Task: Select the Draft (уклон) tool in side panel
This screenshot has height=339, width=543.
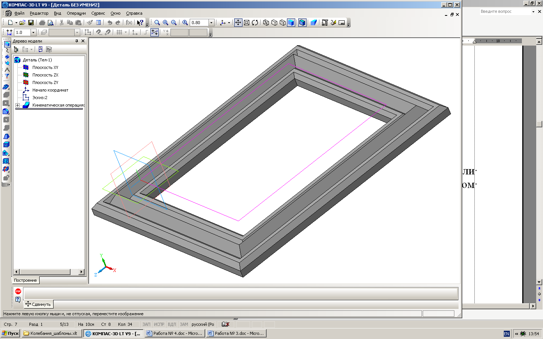Action: [6, 136]
